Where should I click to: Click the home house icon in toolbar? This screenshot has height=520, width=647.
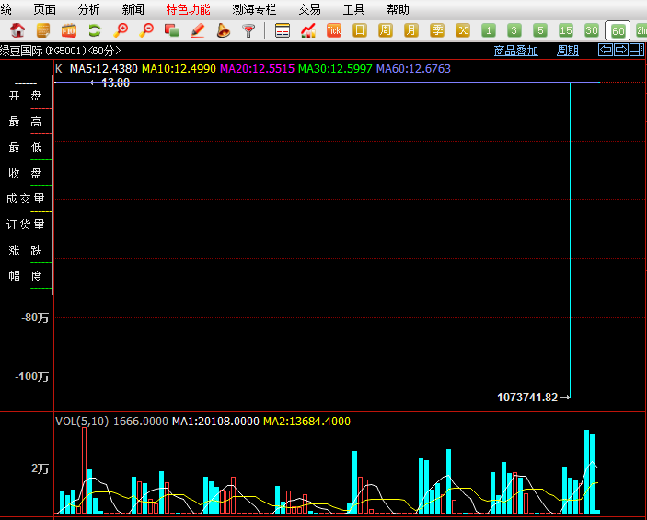click(x=17, y=30)
